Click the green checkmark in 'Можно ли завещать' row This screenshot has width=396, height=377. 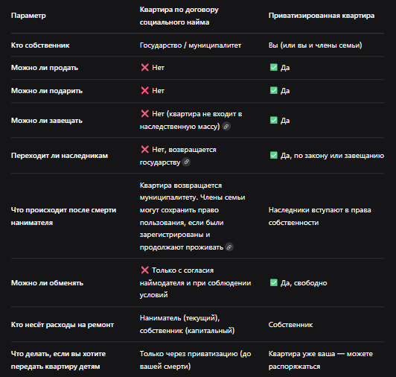274,120
